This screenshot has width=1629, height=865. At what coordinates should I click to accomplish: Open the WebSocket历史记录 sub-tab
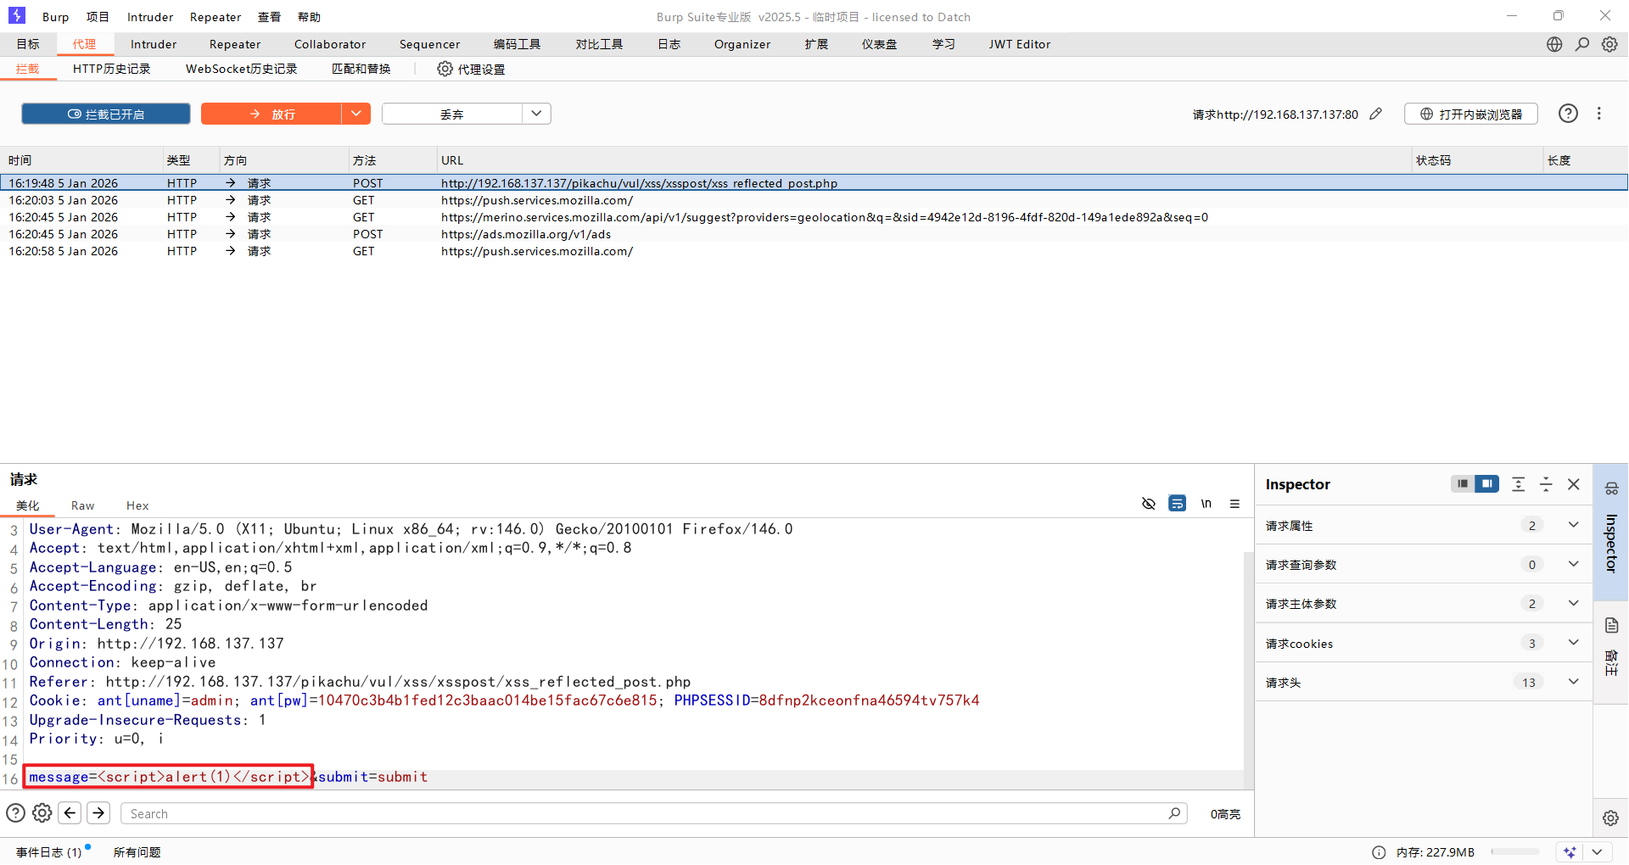point(242,69)
